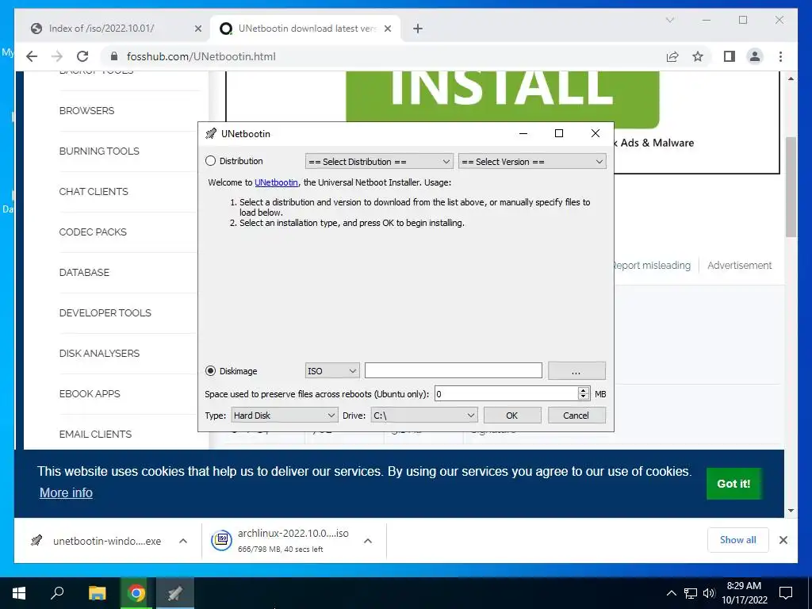Click the persistence space MB input field
Screen dimensions: 812x609
pos(506,394)
